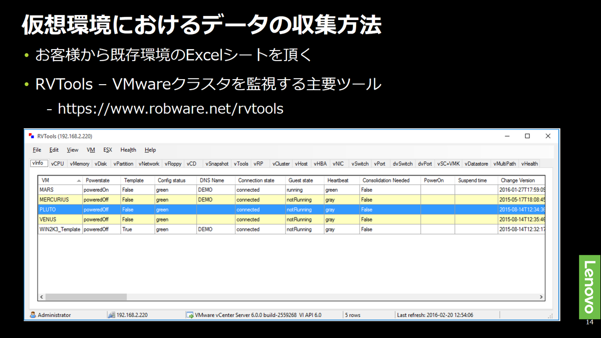
Task: Switch to the vNetwork tab
Action: point(149,164)
